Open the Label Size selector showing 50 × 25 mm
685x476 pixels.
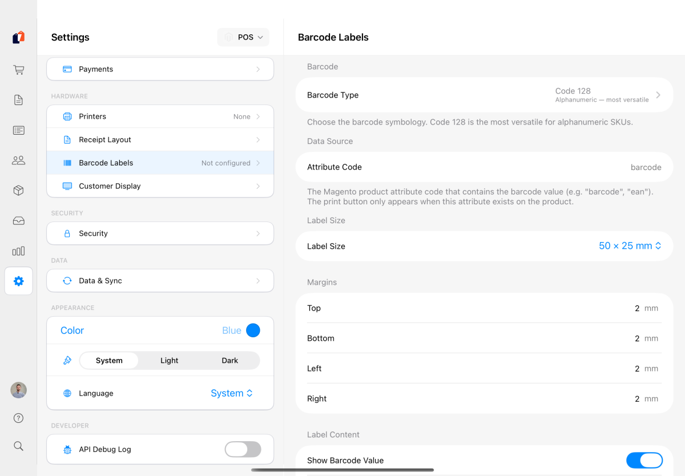(x=630, y=246)
